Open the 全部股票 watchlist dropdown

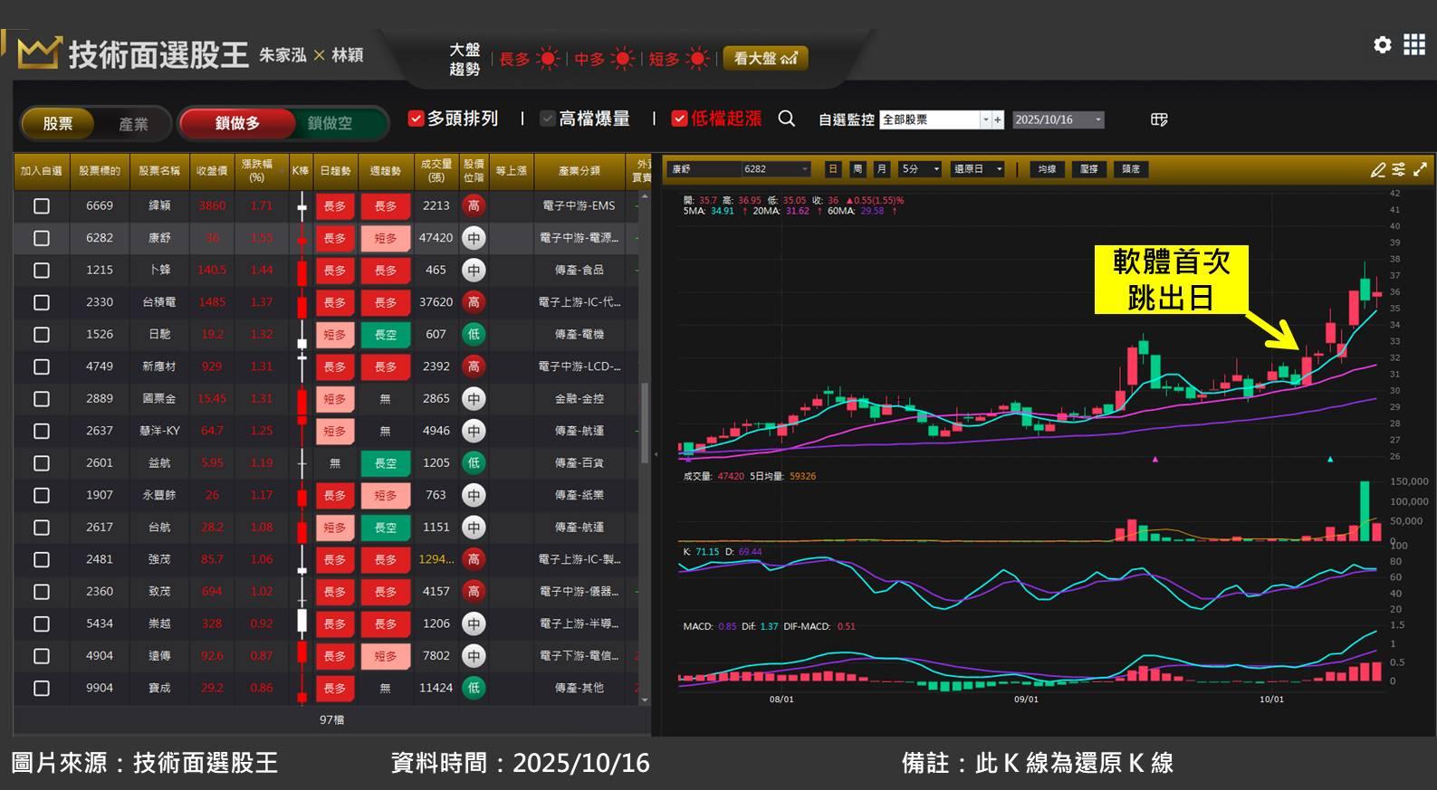[x=985, y=119]
